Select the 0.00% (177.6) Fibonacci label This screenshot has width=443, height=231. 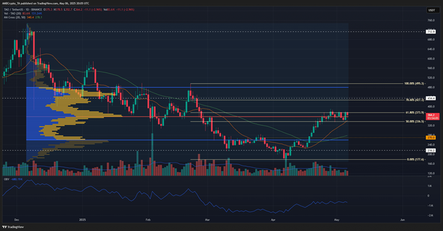415,159
